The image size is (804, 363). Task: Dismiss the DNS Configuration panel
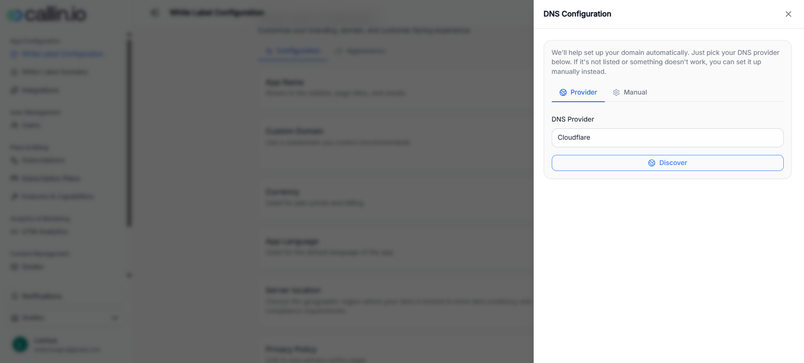(x=788, y=14)
